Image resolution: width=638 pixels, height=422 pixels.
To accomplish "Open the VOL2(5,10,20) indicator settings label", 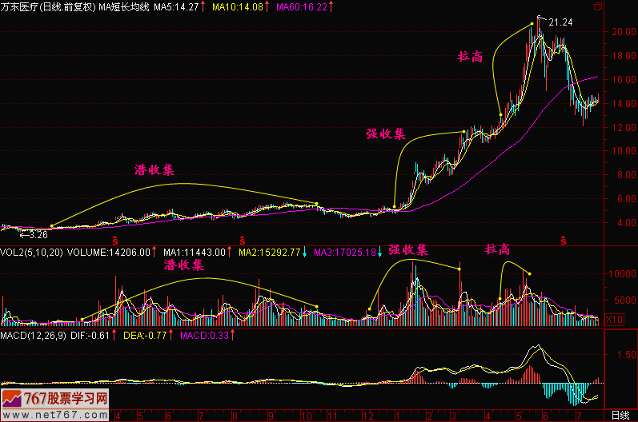I will click(x=29, y=253).
